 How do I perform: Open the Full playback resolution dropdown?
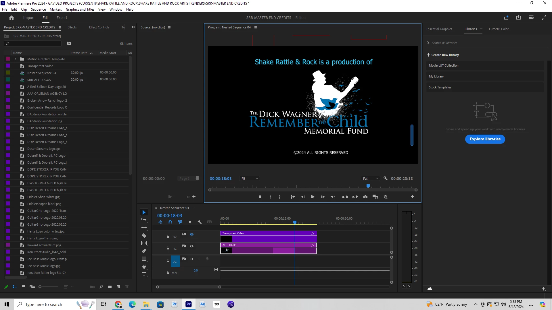(x=370, y=179)
